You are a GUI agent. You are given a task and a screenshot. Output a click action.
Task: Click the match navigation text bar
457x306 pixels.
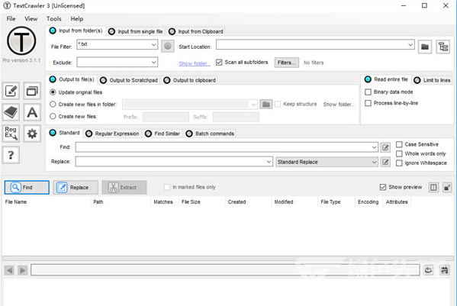[225, 270]
